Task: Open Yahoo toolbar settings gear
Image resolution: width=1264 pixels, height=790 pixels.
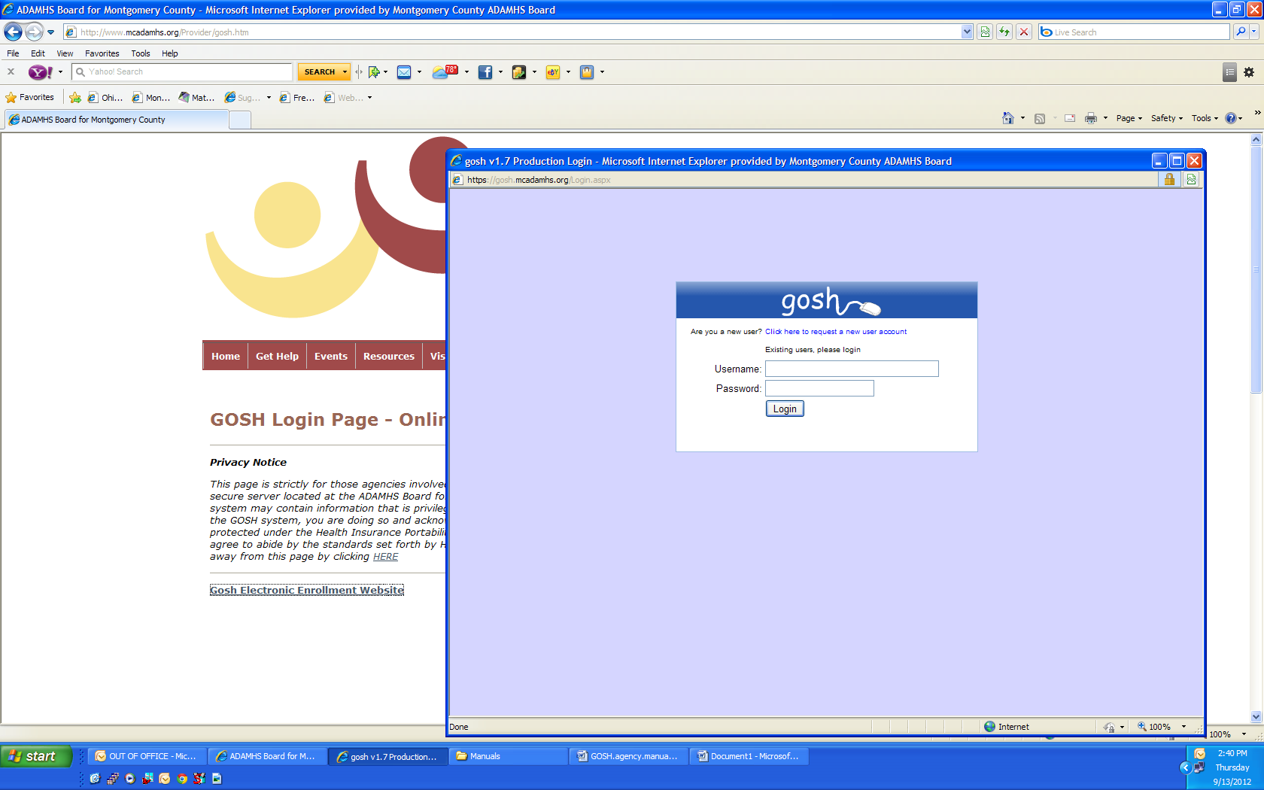Action: click(x=1249, y=72)
